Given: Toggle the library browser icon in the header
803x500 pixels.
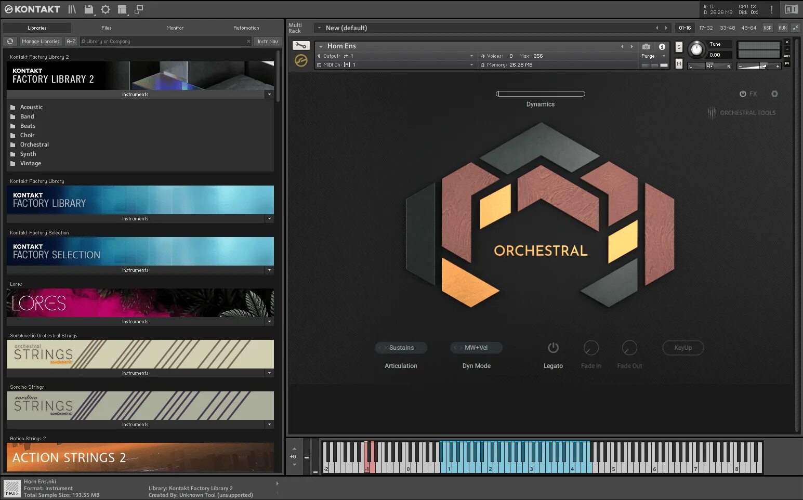Looking at the screenshot, I should click(72, 9).
